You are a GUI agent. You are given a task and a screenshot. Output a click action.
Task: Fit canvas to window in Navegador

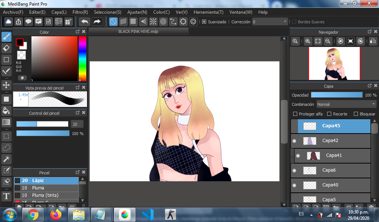[x=318, y=41]
